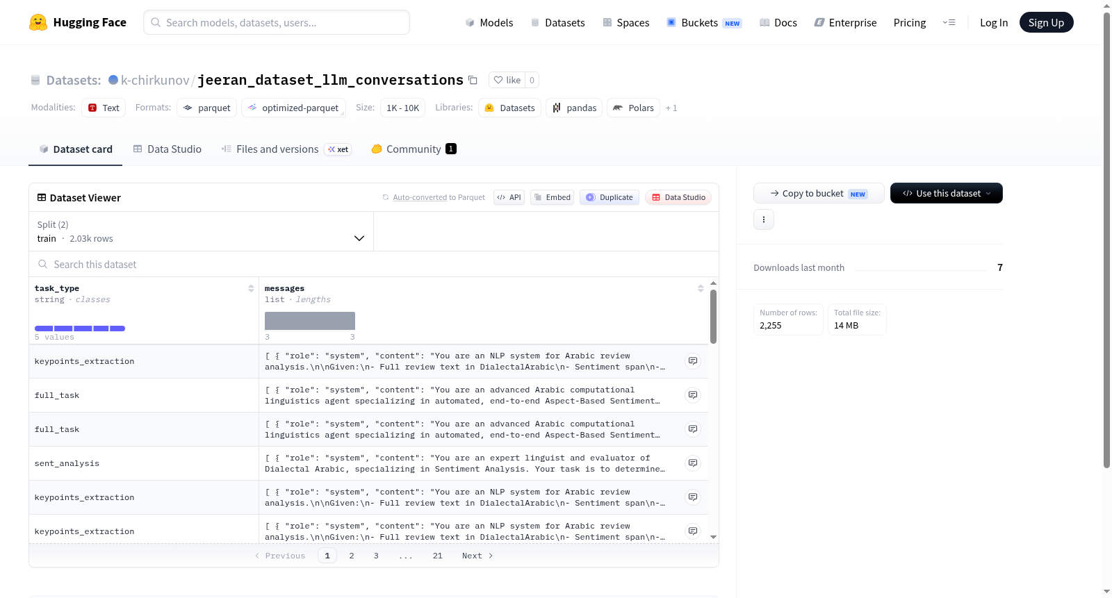The width and height of the screenshot is (1112, 598).
Task: Open the navigation overflow menu icon
Action: pos(949,22)
